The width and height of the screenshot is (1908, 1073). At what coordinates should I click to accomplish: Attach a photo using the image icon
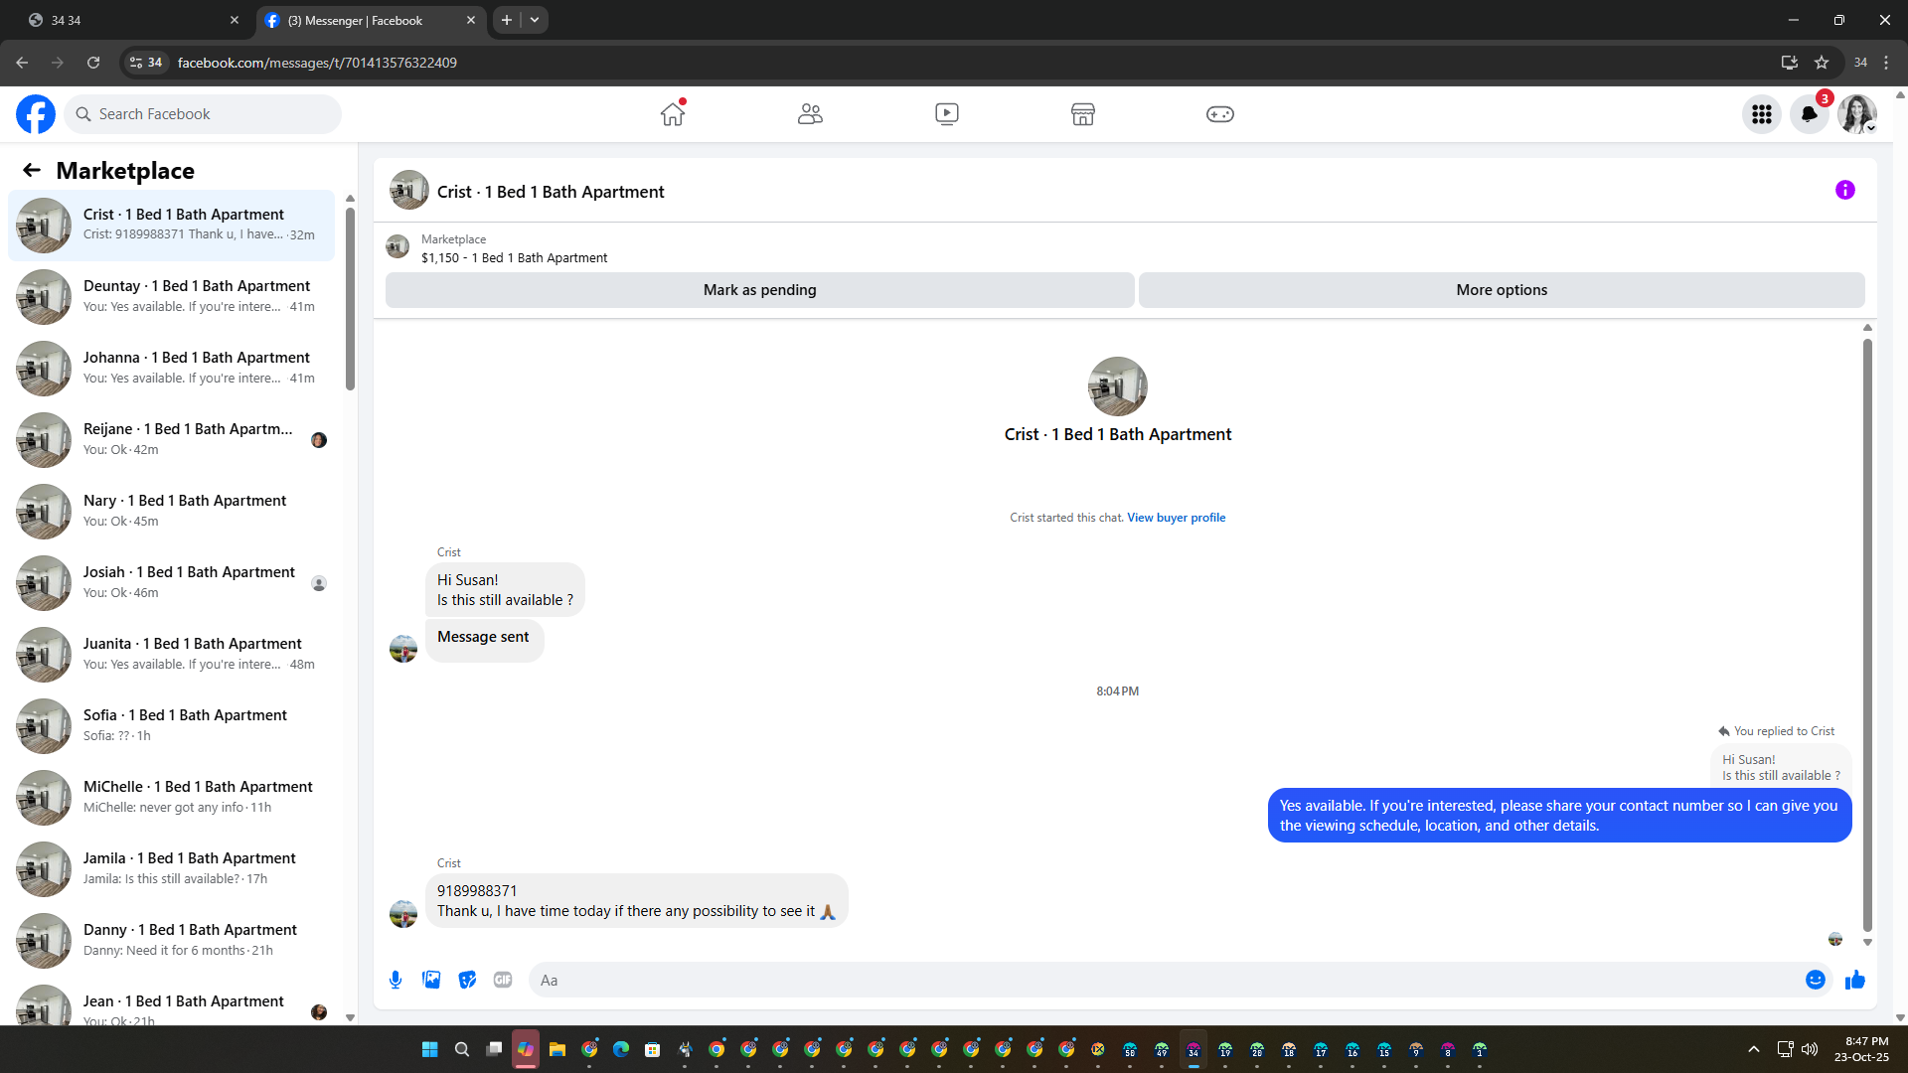431,980
